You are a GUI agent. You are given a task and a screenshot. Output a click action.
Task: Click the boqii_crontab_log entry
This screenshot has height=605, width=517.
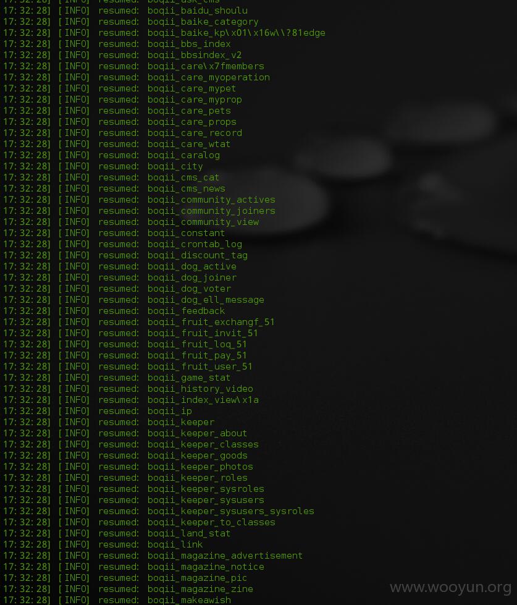[x=195, y=244]
